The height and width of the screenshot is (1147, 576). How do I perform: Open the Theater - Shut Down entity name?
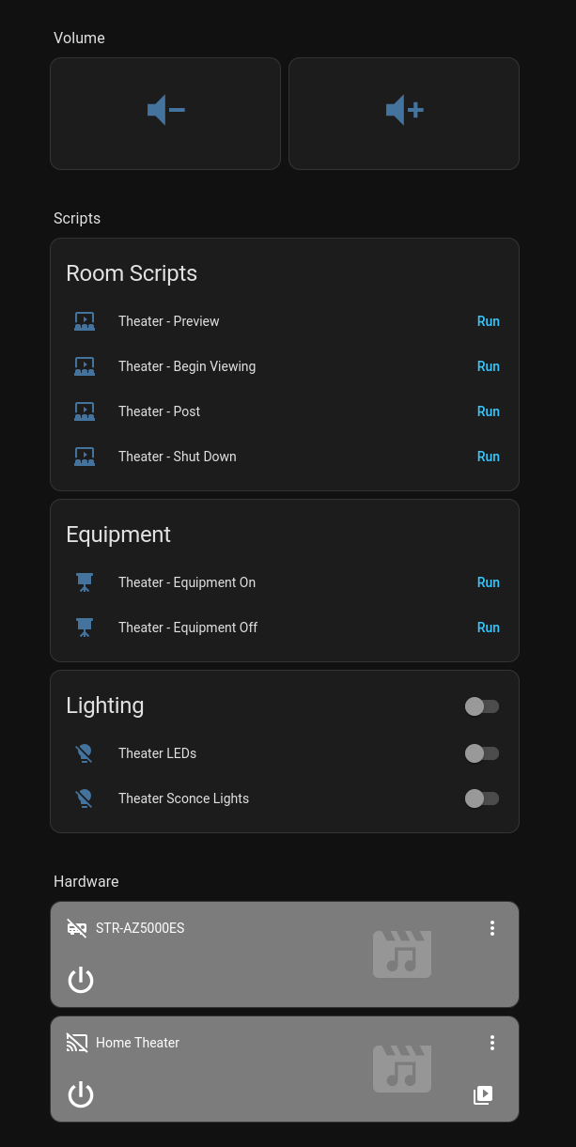178,457
